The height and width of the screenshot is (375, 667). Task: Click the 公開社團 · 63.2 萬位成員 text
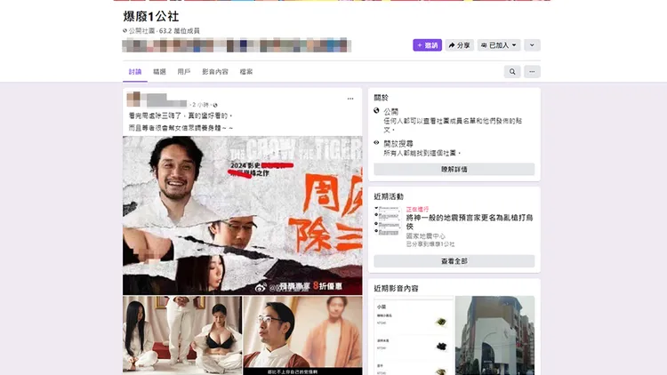[x=165, y=31]
